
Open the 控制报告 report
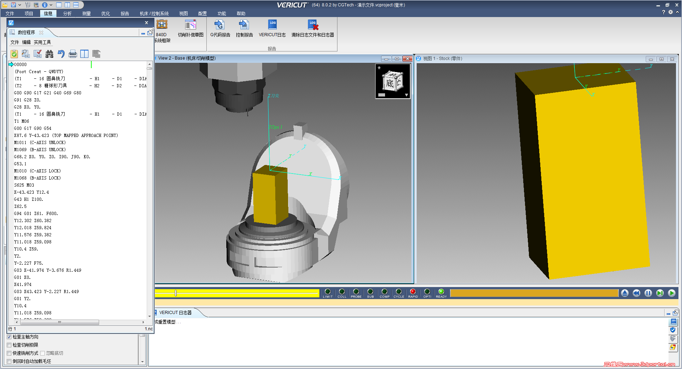244,28
